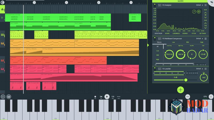This screenshot has height=120, width=214.
Task: Click the Dry Mix knob
Action: (192, 54)
